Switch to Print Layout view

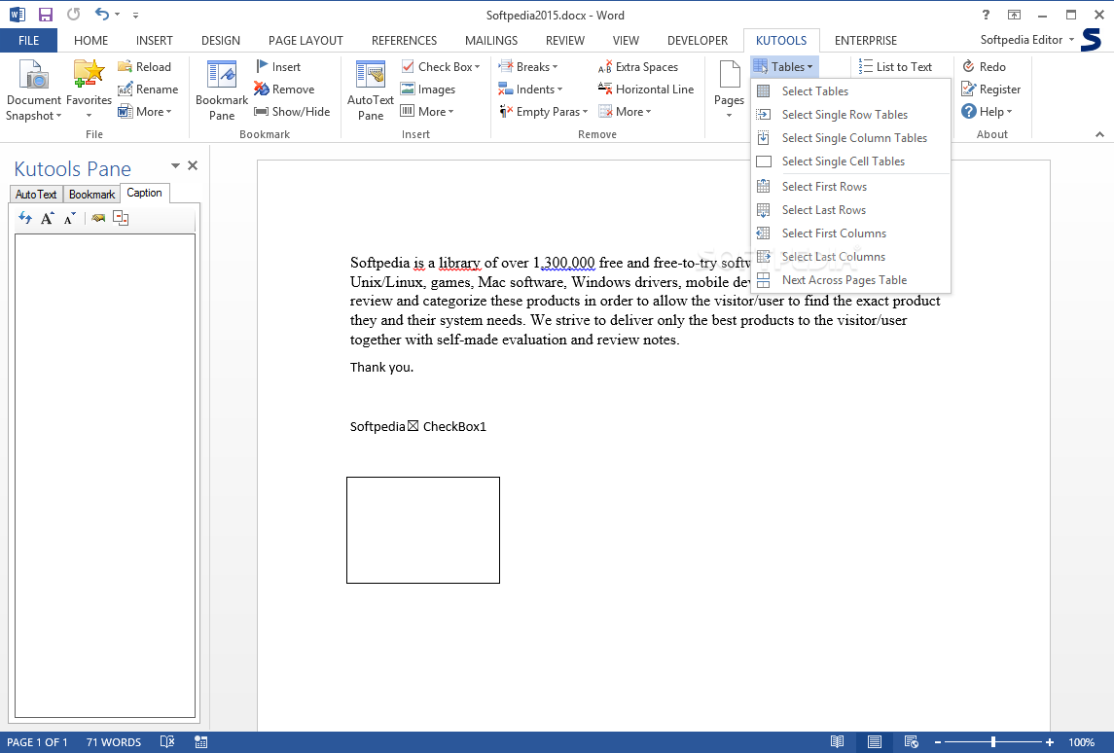tap(875, 742)
